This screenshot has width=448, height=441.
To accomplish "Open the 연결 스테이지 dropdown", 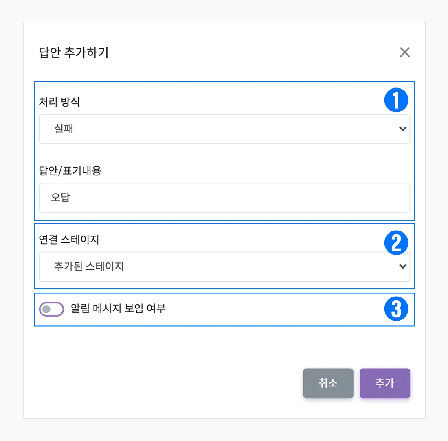I will [x=224, y=266].
